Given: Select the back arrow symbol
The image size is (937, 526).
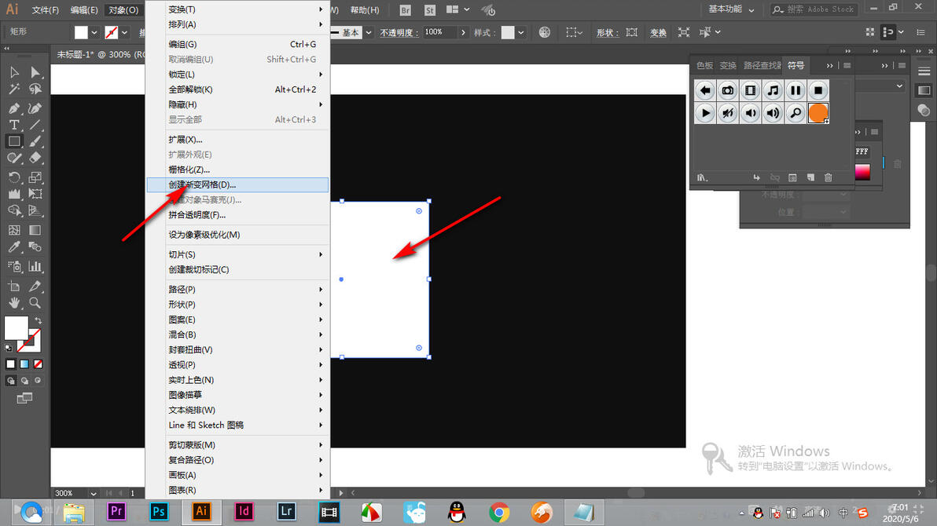Looking at the screenshot, I should (705, 91).
